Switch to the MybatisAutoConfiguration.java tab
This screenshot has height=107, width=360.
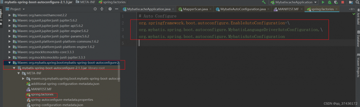coord(243,9)
